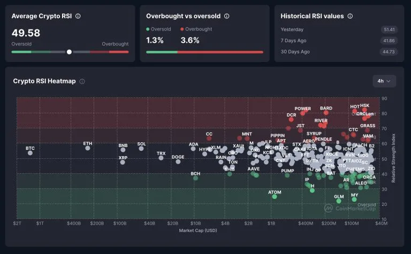
Task: Click the Overbought vs oversold ratio bar
Action: pos(204,52)
